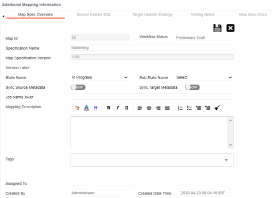Toggle Sync Target Metadata switch
272x198 pixels.
[x=192, y=87]
